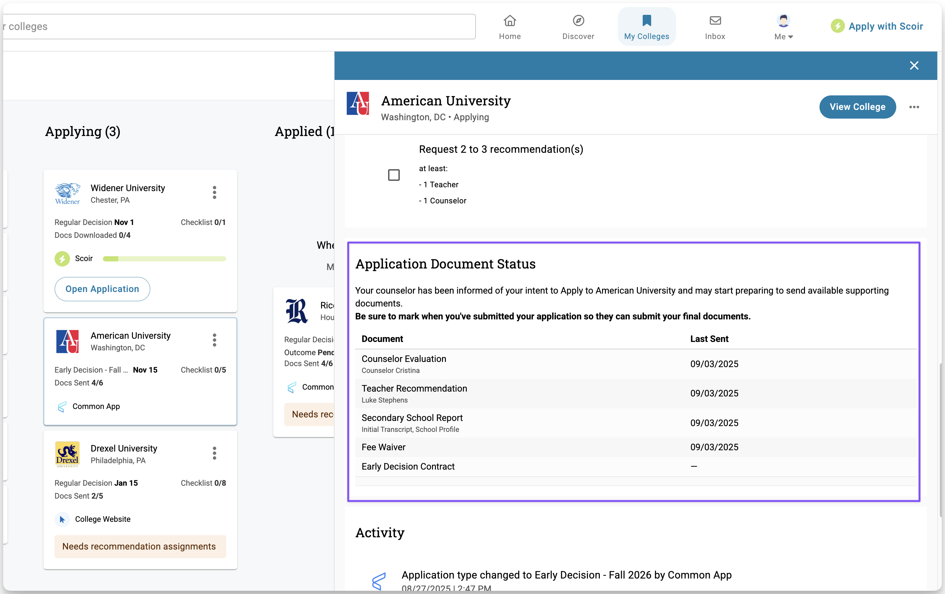
Task: Go to the Home nav item
Action: [x=510, y=27]
